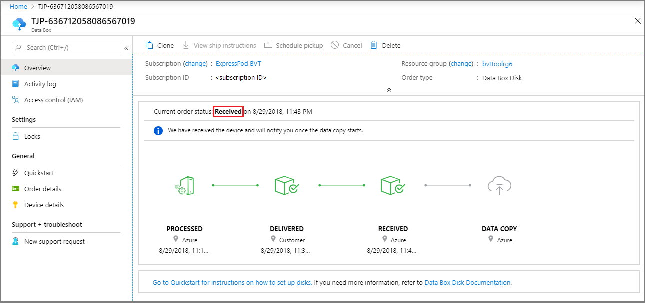Select Locks under Settings

tap(66, 136)
